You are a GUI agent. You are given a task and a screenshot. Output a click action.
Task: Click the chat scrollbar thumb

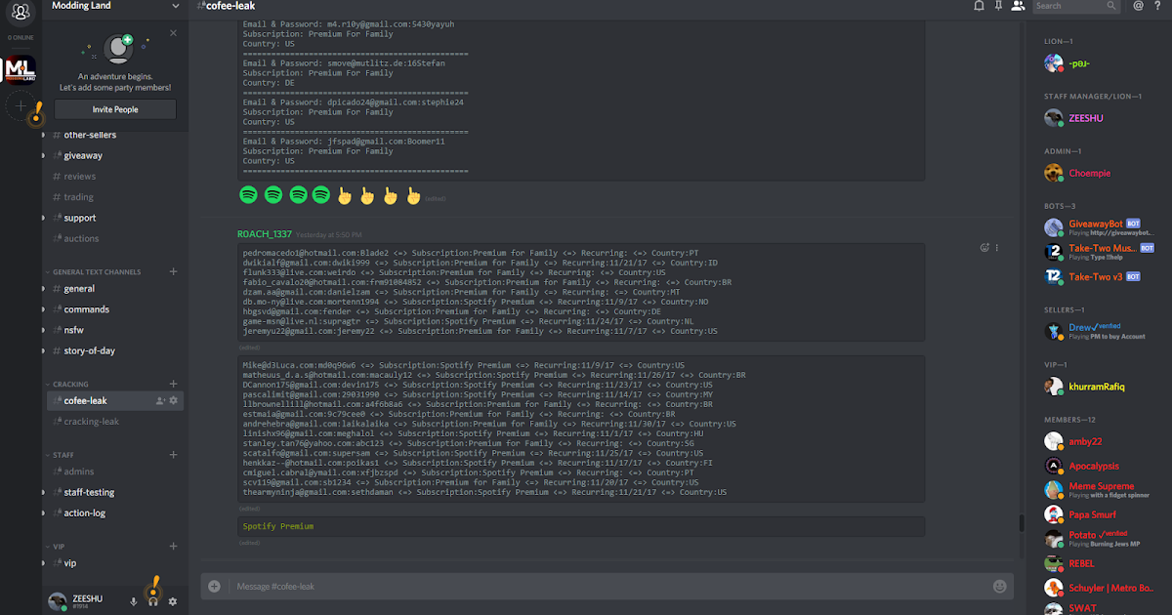pos(1021,522)
